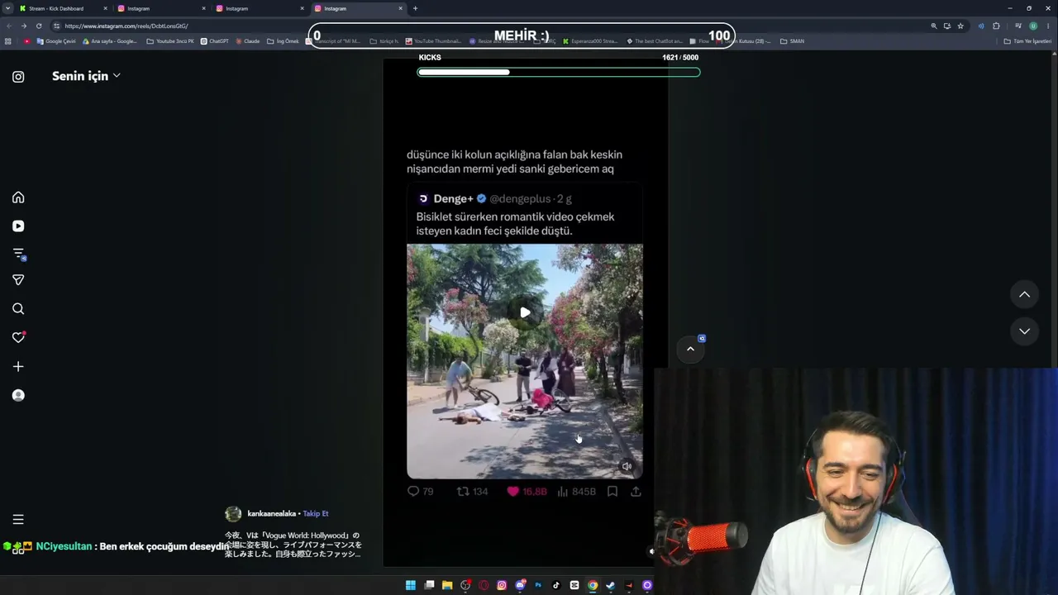Open the Chrome profile avatar

pyautogui.click(x=1033, y=26)
